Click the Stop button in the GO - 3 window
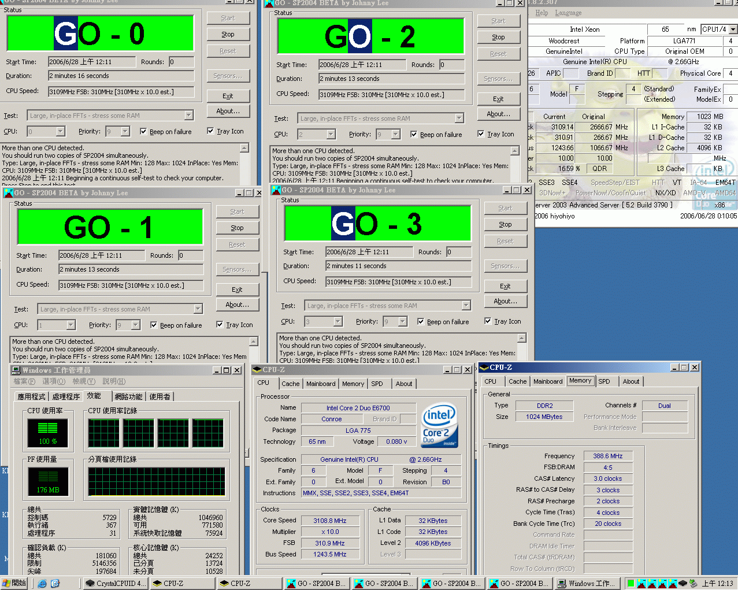The height and width of the screenshot is (590, 738). (505, 224)
